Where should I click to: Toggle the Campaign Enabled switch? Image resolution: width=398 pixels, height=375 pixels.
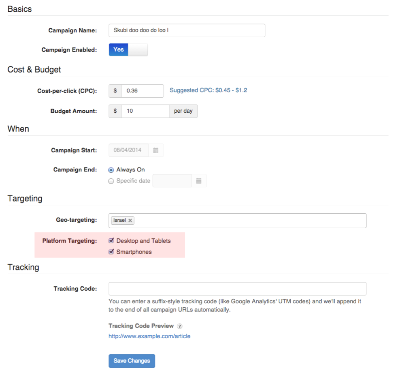128,50
